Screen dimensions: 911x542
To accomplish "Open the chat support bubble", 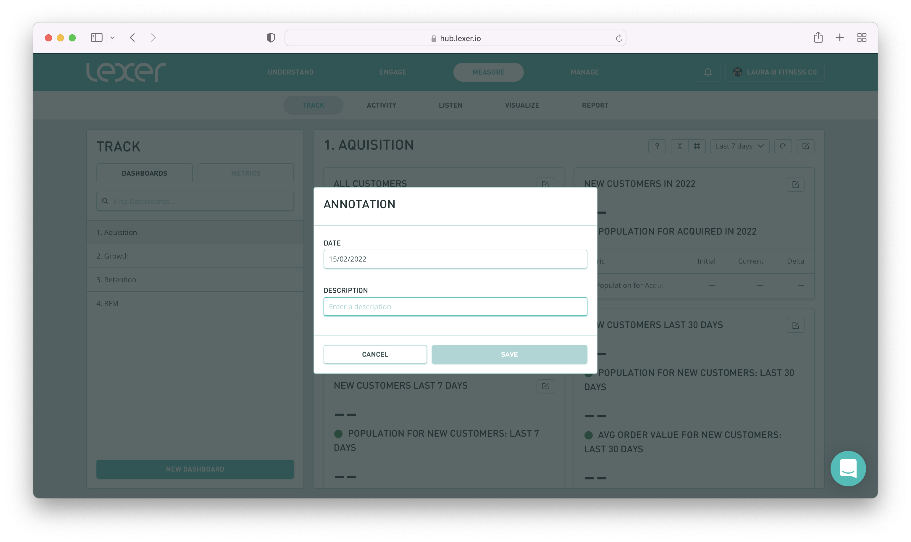I will tap(848, 469).
